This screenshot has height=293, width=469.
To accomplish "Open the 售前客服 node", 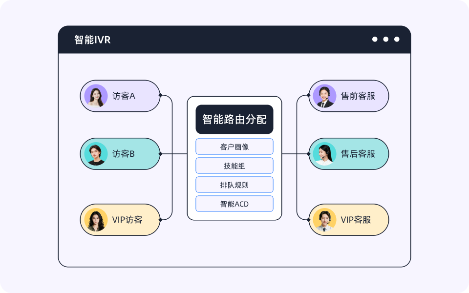I will (x=348, y=96).
